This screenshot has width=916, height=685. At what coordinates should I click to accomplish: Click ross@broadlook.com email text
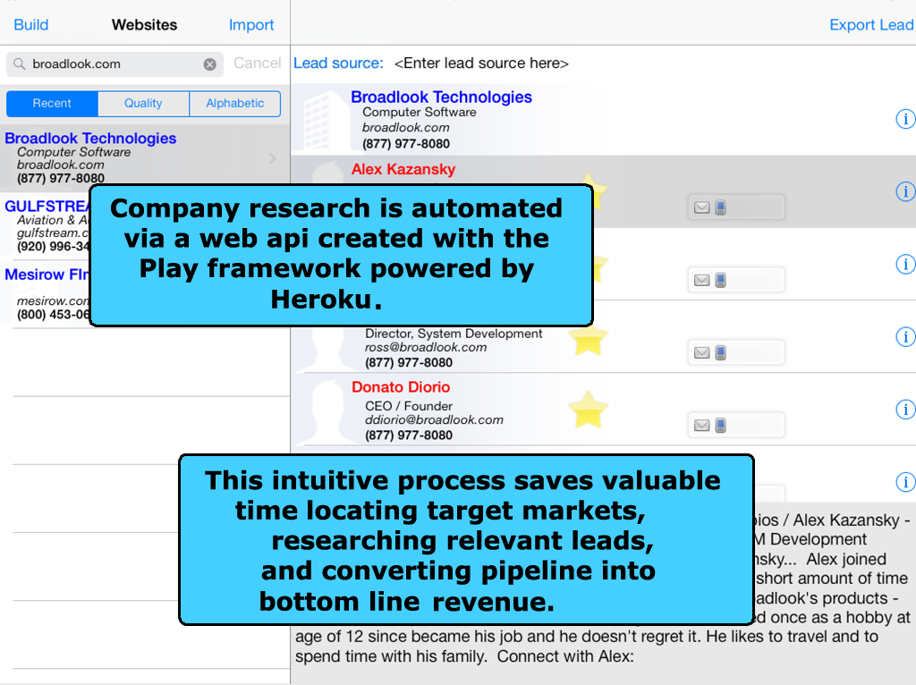click(x=426, y=348)
